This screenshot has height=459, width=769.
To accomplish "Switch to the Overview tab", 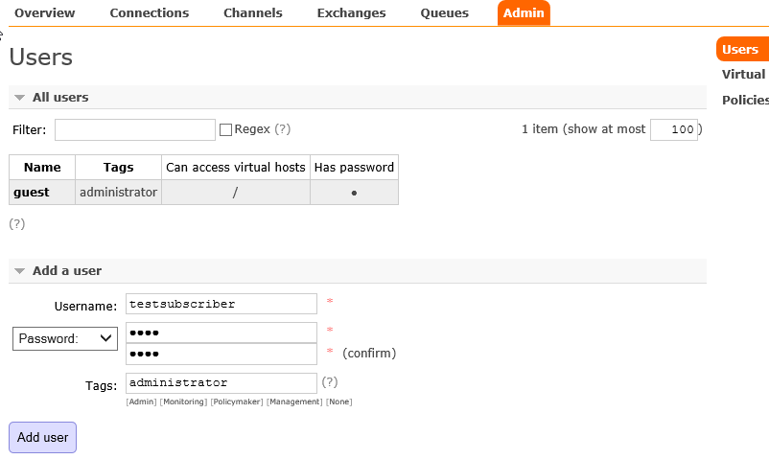I will (x=45, y=13).
